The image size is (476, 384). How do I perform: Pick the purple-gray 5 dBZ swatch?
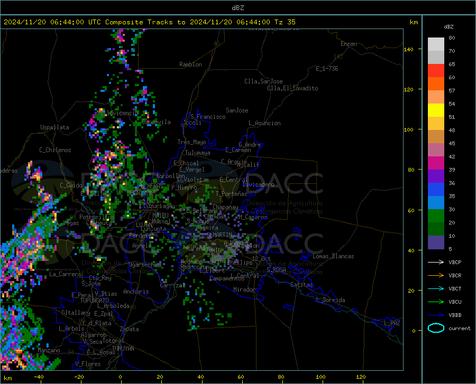[x=436, y=242]
